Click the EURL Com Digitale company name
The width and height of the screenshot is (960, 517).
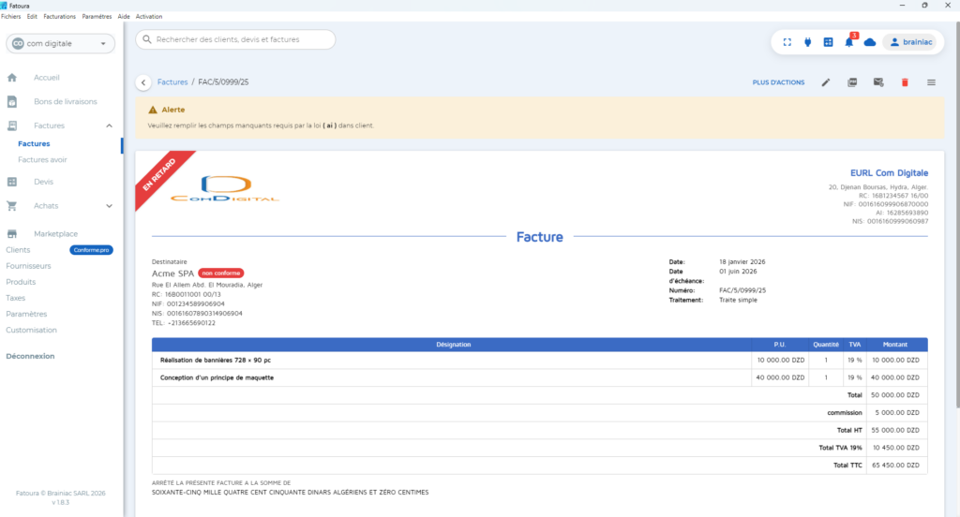click(x=889, y=173)
